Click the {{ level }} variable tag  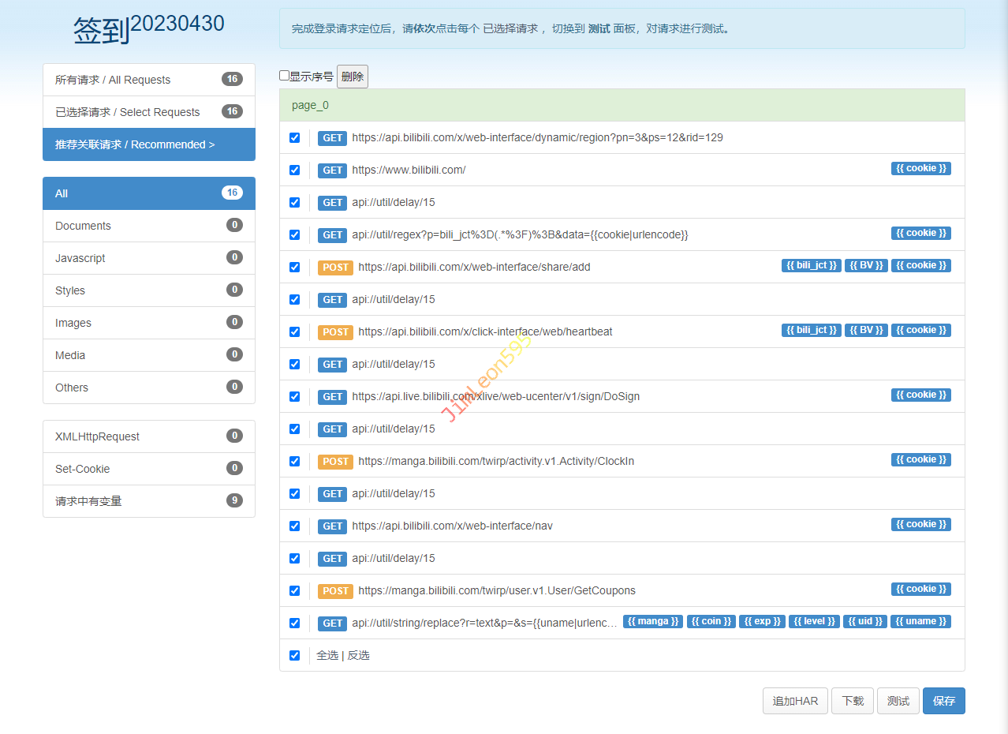(x=814, y=622)
